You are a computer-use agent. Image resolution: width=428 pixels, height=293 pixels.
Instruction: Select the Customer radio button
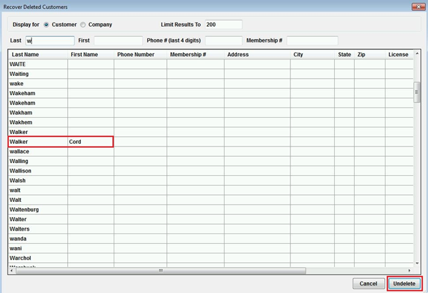[x=47, y=25]
